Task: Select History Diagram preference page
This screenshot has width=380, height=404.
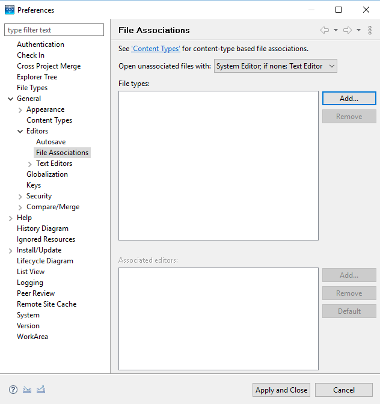Action: [x=43, y=228]
